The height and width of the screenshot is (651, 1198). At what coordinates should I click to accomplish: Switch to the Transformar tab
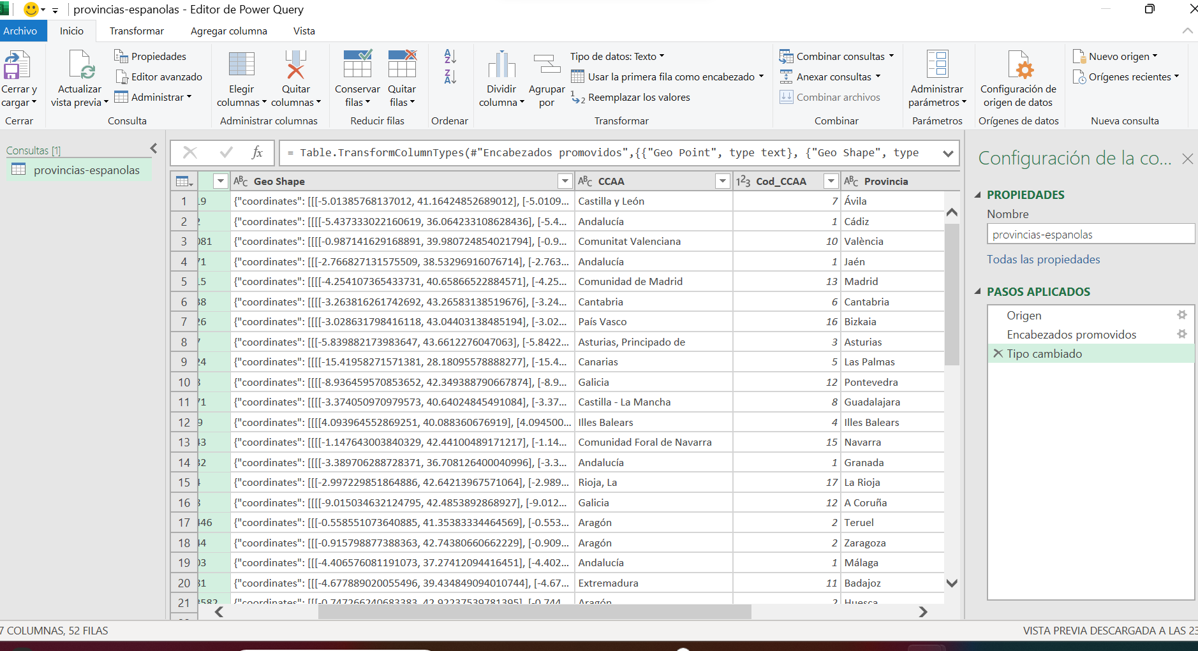137,31
